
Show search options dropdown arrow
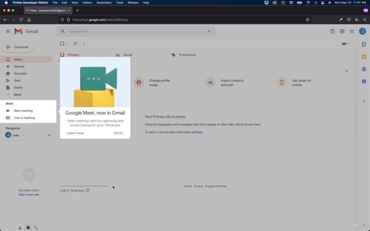(209, 31)
